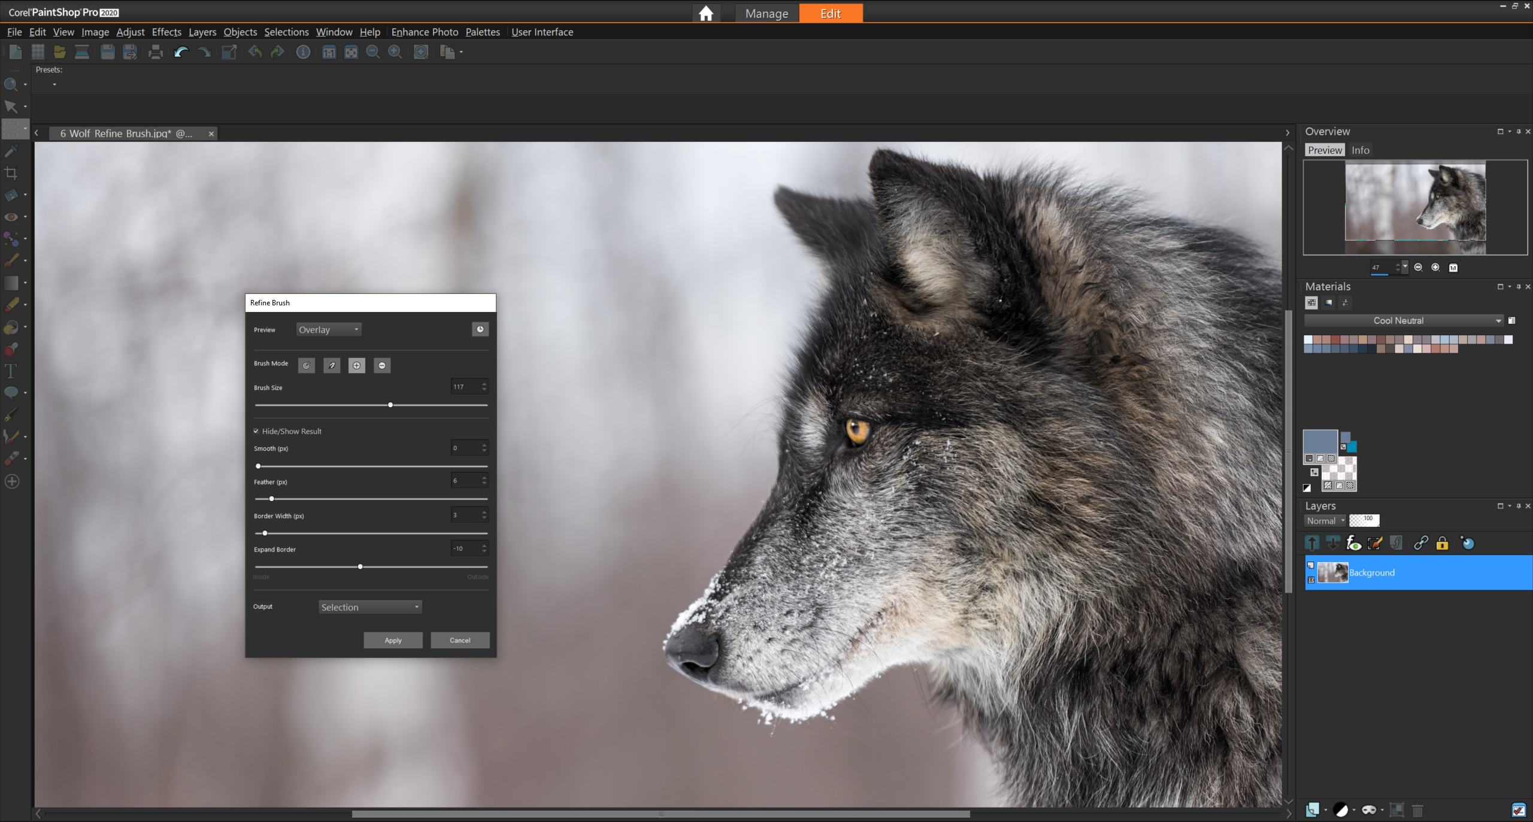Enable overlay preview mode
The width and height of the screenshot is (1533, 822).
[x=329, y=329]
